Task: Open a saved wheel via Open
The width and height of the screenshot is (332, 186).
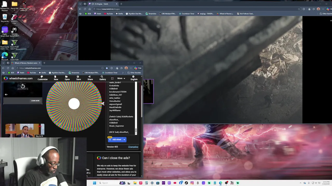Action: click(67, 78)
